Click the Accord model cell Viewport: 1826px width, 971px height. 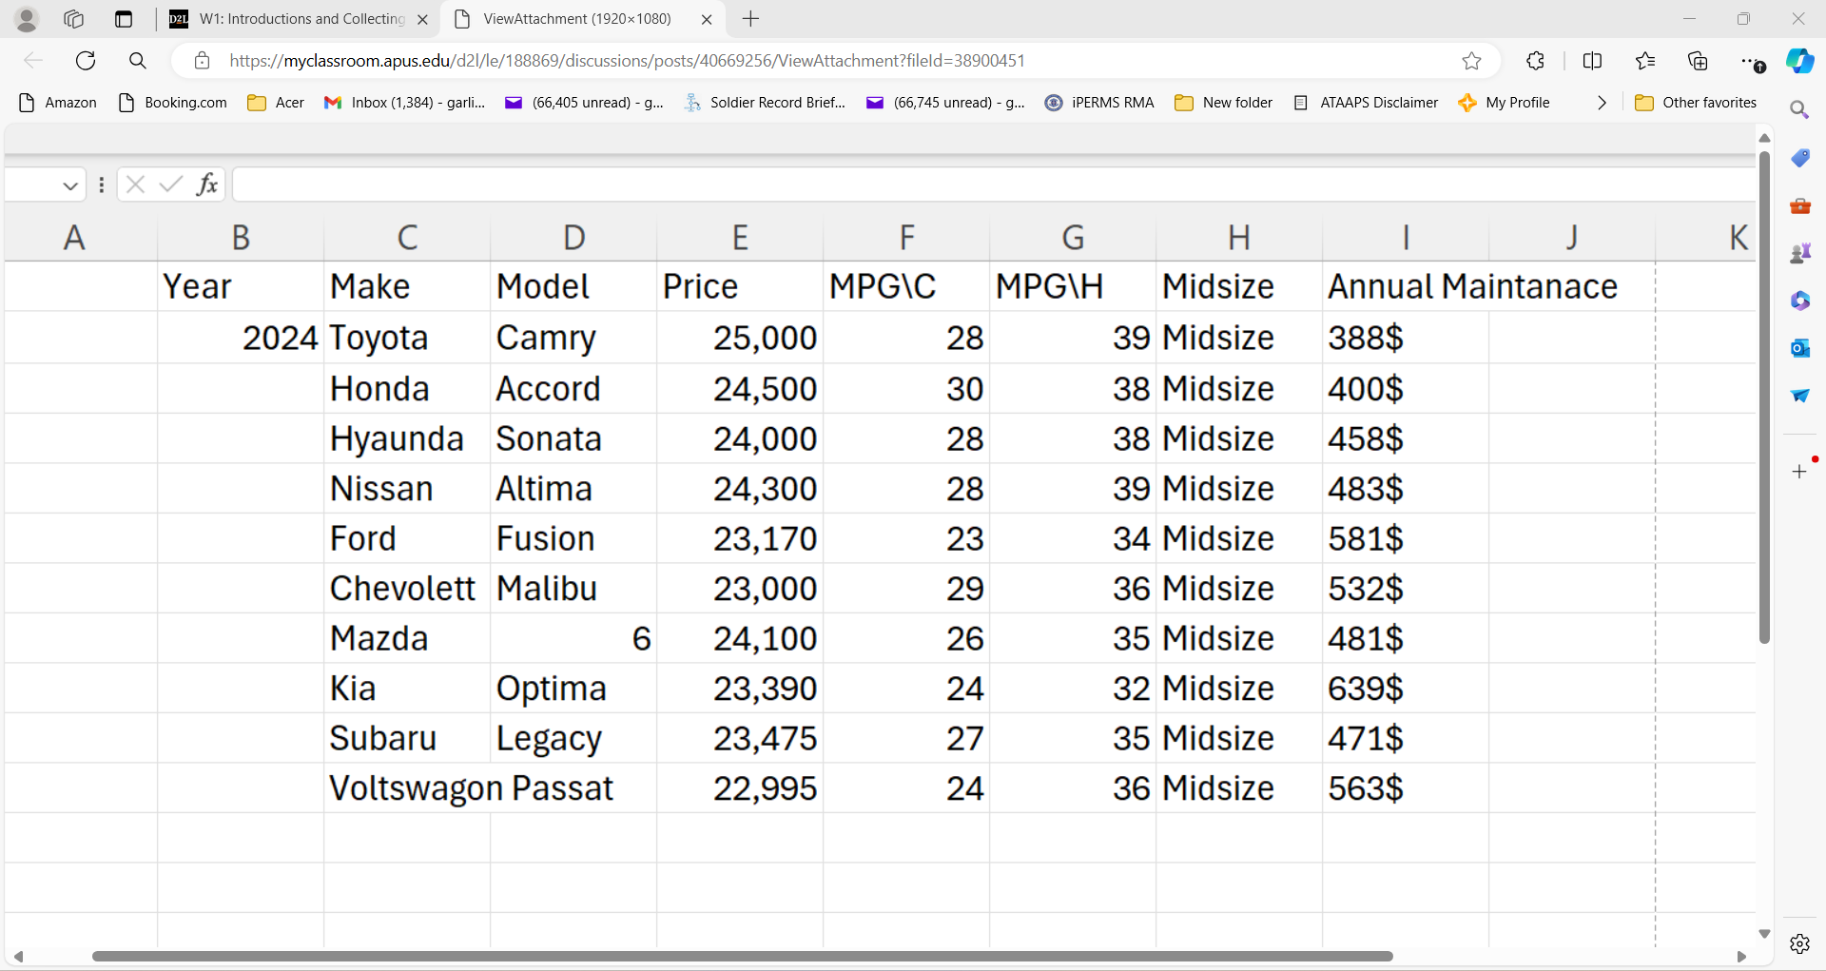click(573, 388)
